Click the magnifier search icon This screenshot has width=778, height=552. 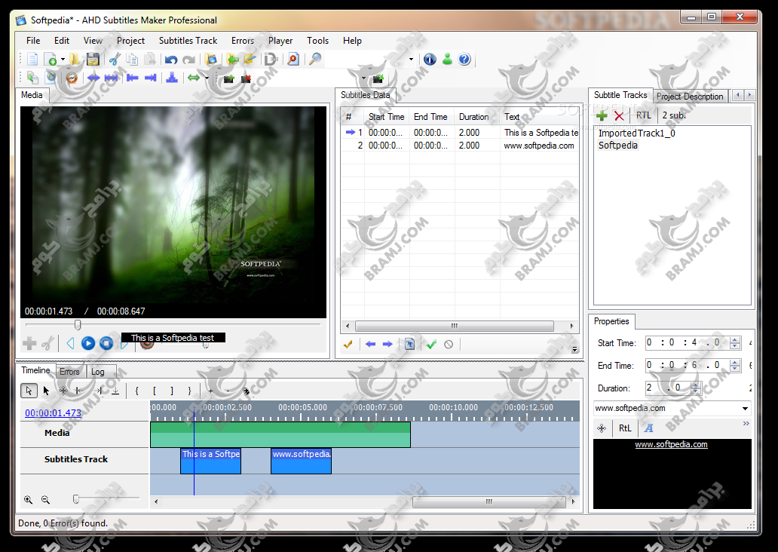coord(315,60)
